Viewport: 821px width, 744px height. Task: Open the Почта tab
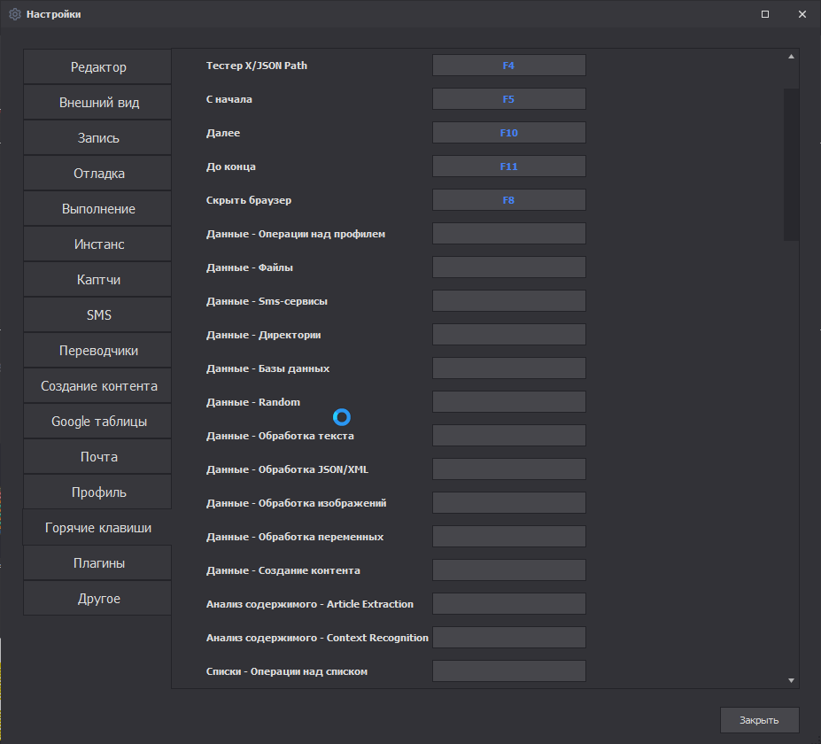point(97,456)
